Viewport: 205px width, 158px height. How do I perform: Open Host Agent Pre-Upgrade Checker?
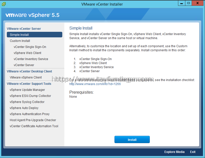click(33, 120)
